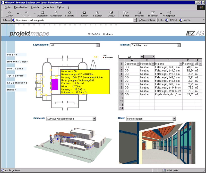Open the Extras menu
This screenshot has width=206, height=173.
click(61, 7)
